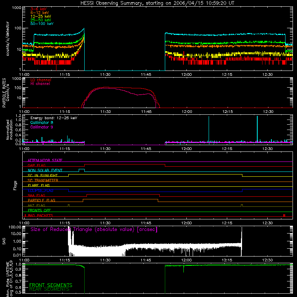The image size is (297, 297).
Task: Click the BAD_PACKETS flag label
Action: coord(40,215)
